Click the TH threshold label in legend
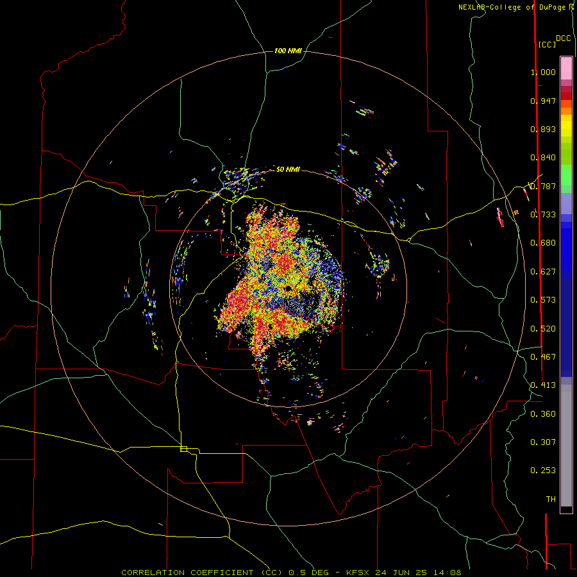The height and width of the screenshot is (577, 577). pos(551,499)
